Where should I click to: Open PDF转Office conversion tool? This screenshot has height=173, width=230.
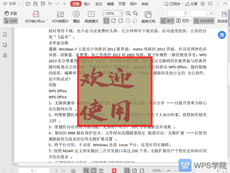[x=35, y=17]
